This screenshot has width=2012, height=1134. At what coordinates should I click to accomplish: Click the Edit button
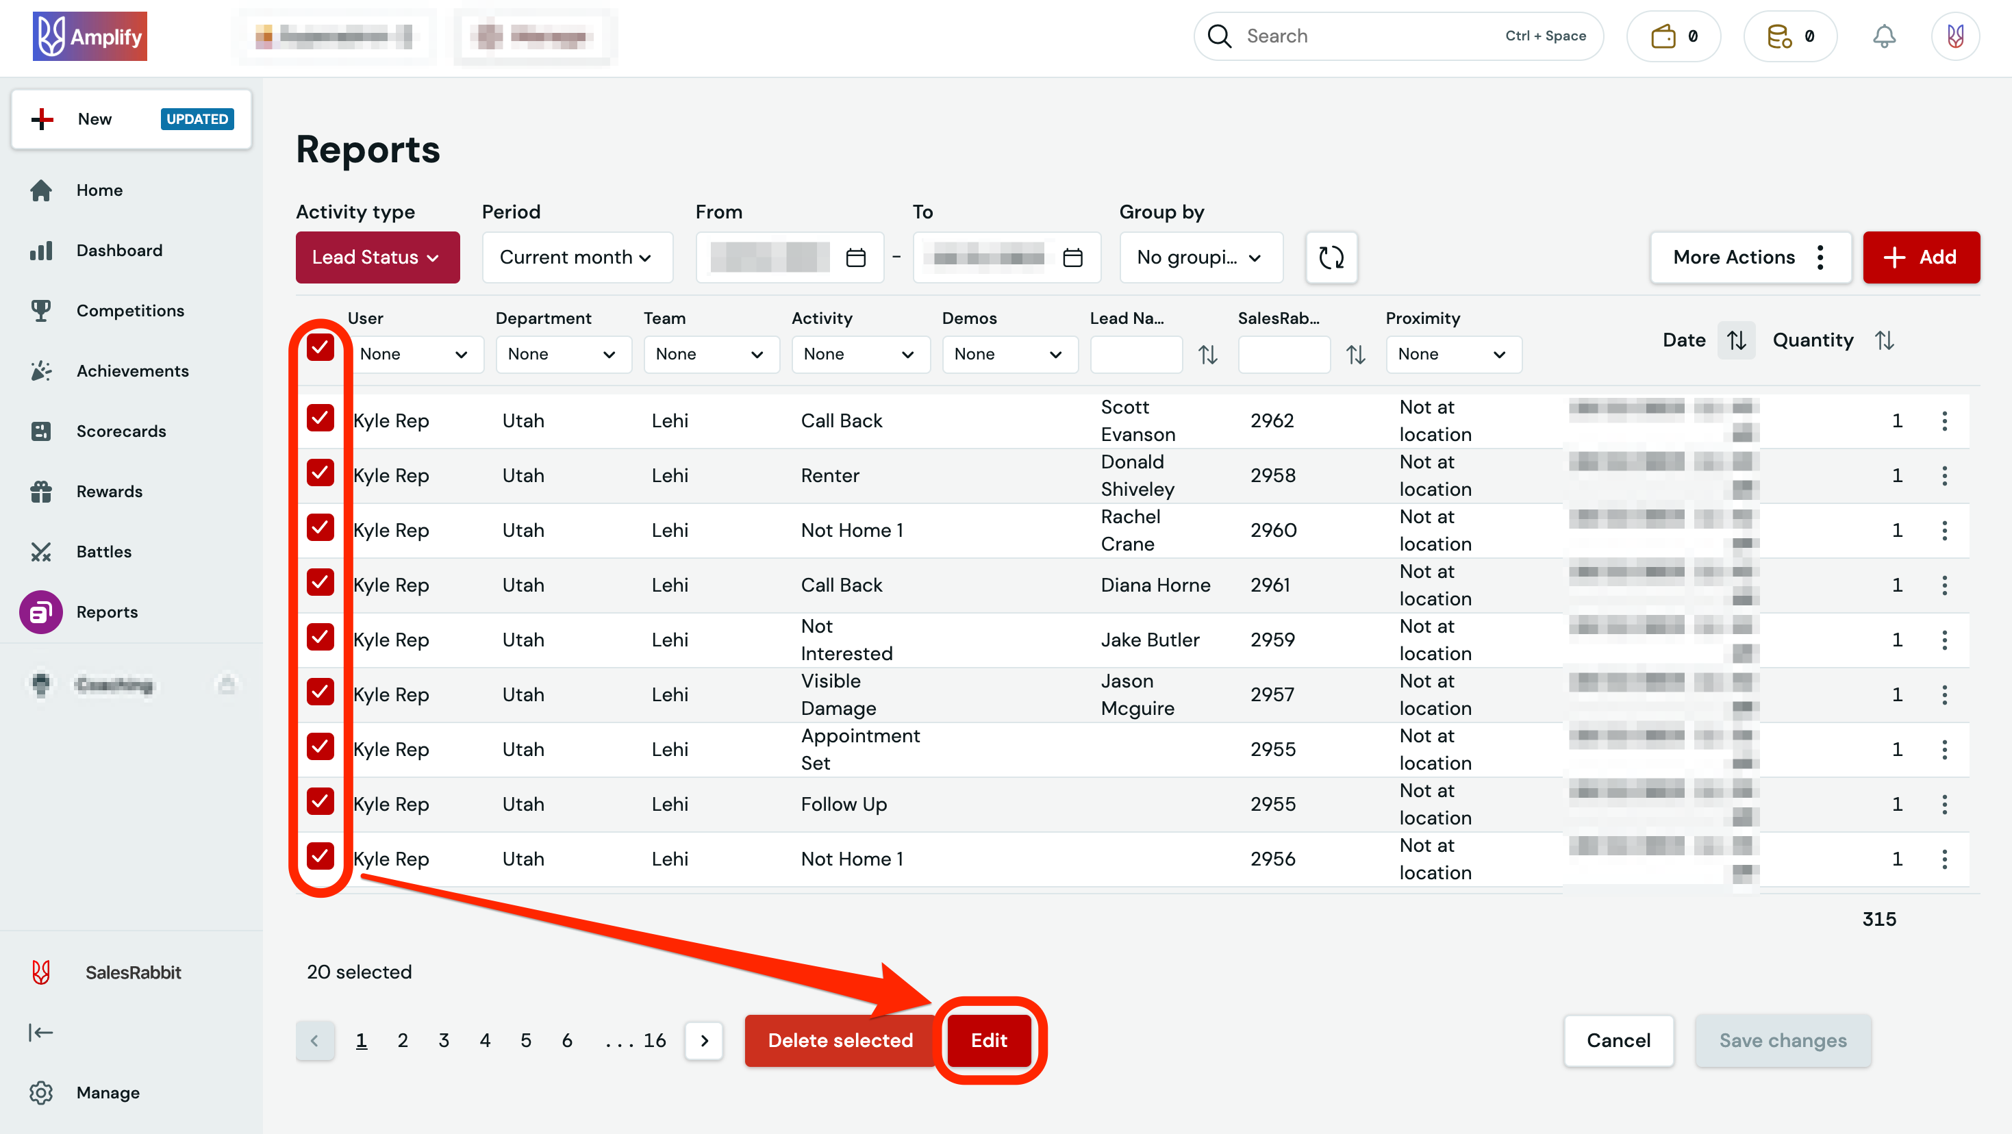click(x=988, y=1040)
